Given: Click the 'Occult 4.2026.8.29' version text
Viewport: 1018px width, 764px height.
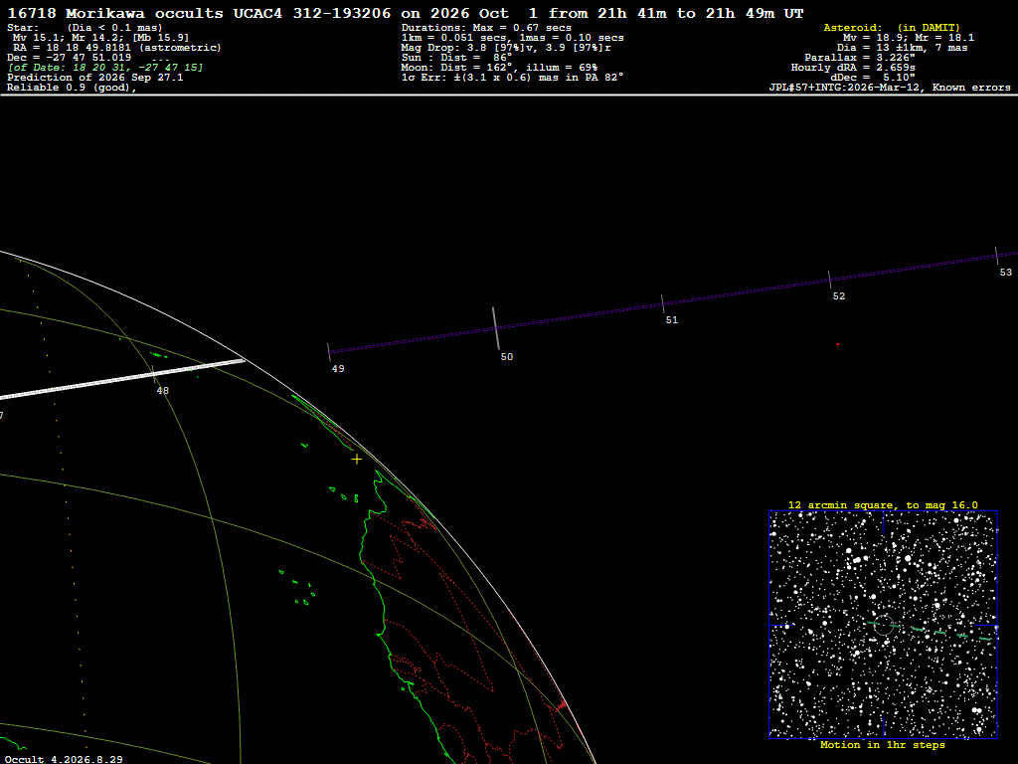Looking at the screenshot, I should (64, 759).
